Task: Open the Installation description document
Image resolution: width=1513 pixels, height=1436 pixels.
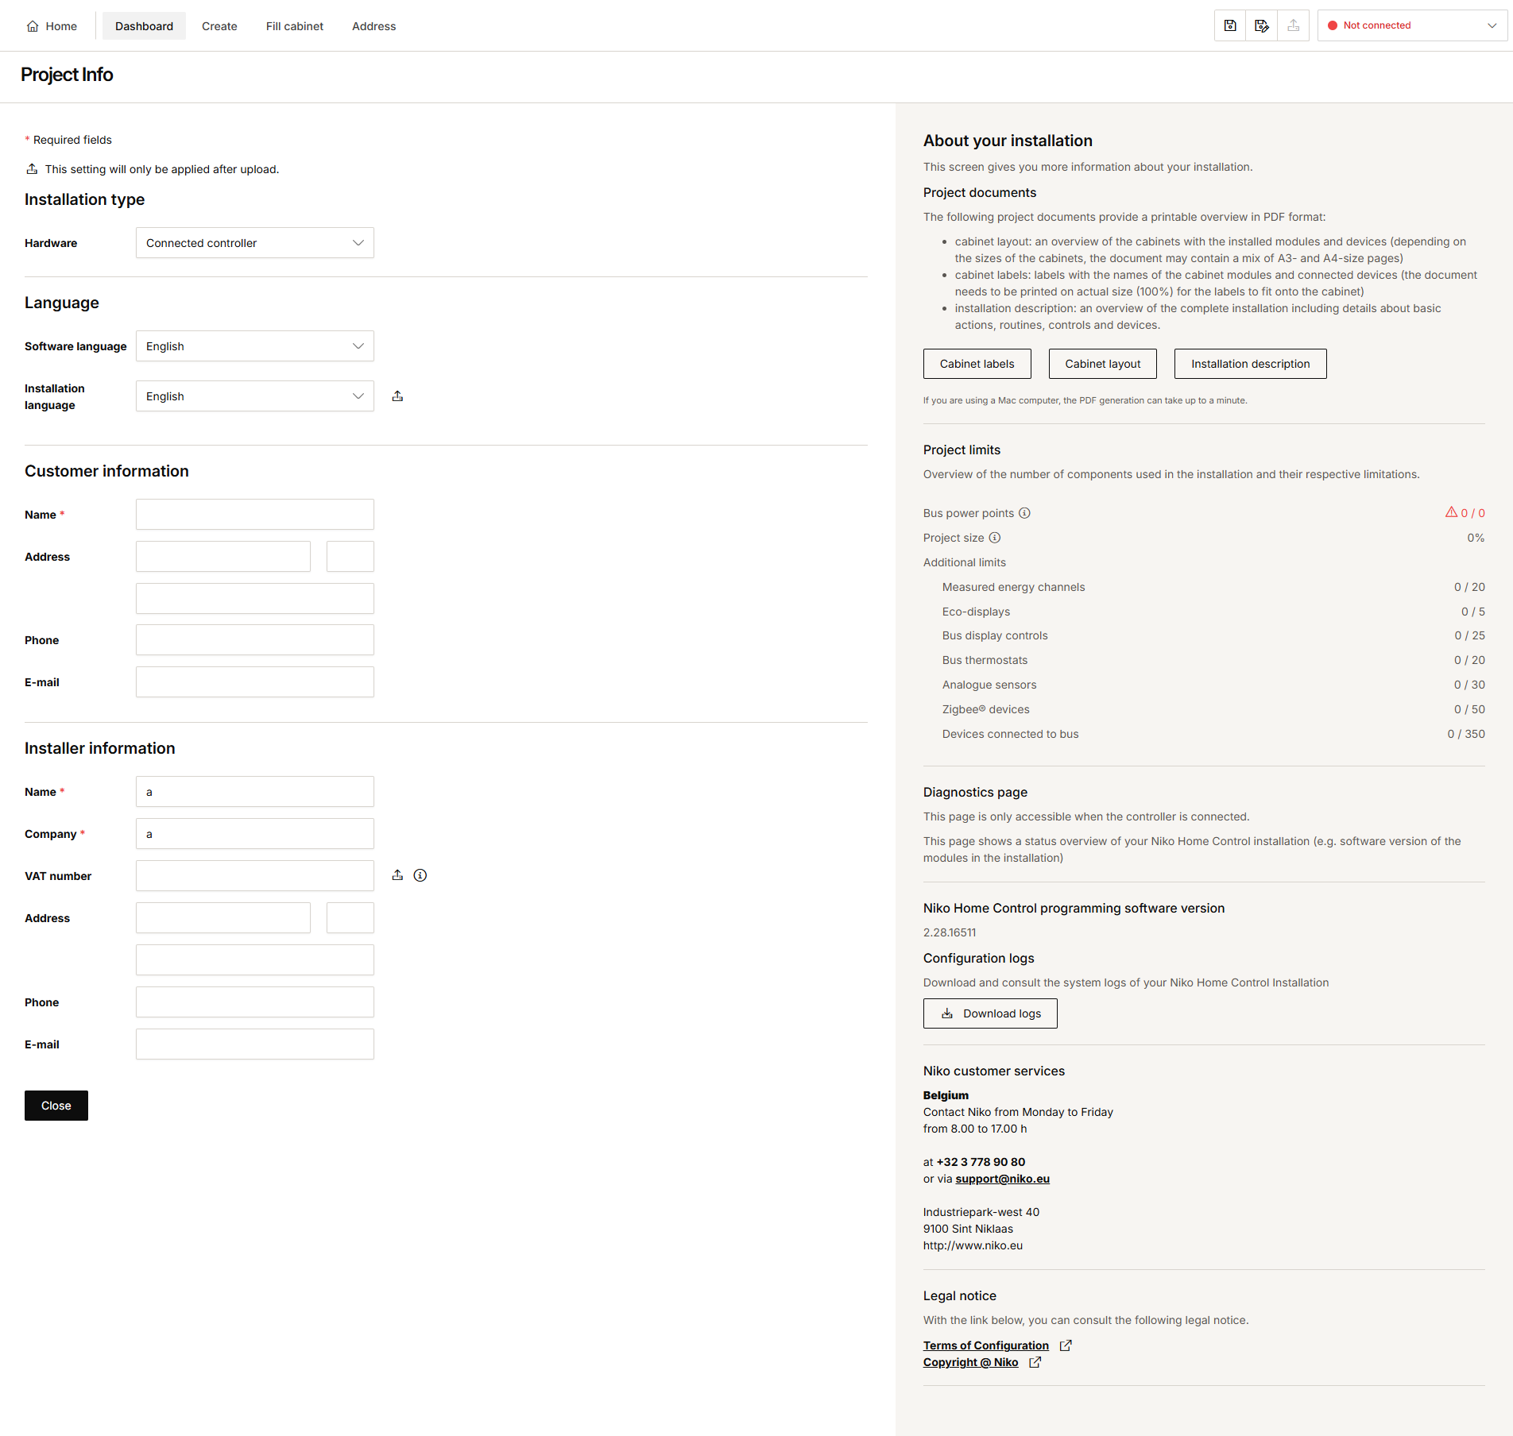Action: [1251, 364]
